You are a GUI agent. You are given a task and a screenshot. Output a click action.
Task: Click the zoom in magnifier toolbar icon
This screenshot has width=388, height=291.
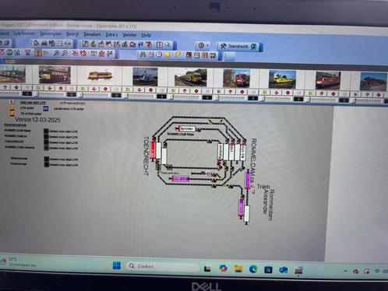pos(56,53)
